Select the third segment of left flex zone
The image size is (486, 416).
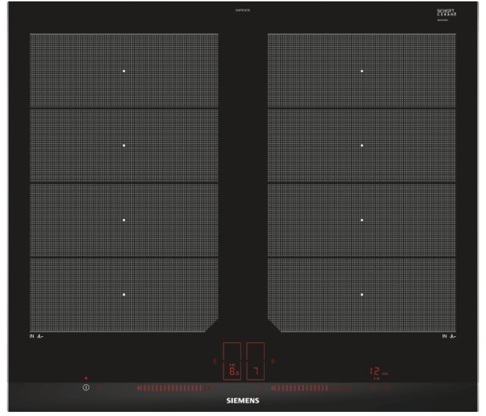(124, 220)
